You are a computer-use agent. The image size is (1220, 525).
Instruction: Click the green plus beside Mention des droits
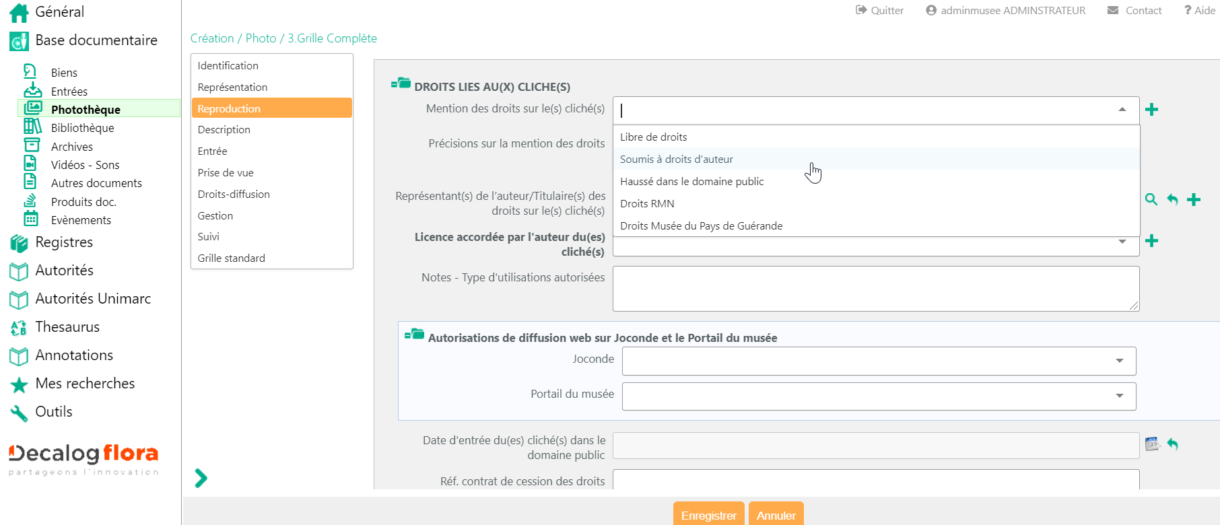(1151, 110)
